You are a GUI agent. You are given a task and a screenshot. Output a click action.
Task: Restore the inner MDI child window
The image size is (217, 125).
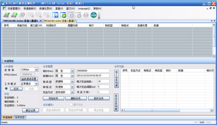[x=210, y=8]
